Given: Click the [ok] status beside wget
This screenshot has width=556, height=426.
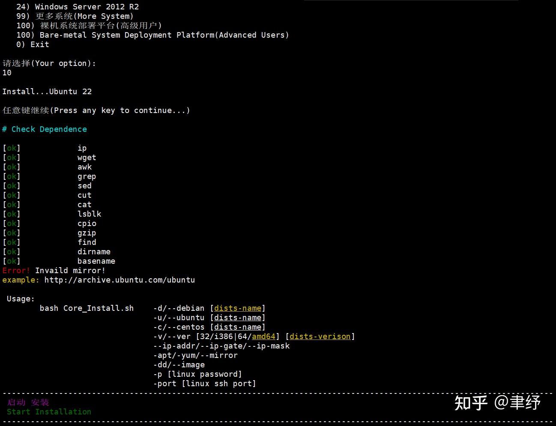Looking at the screenshot, I should coord(12,158).
